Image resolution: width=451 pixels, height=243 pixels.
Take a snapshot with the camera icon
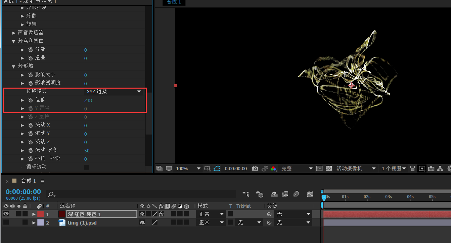[255, 168]
